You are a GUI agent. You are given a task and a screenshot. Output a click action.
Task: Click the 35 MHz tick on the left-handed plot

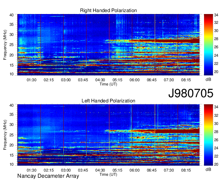[x=11, y=114]
